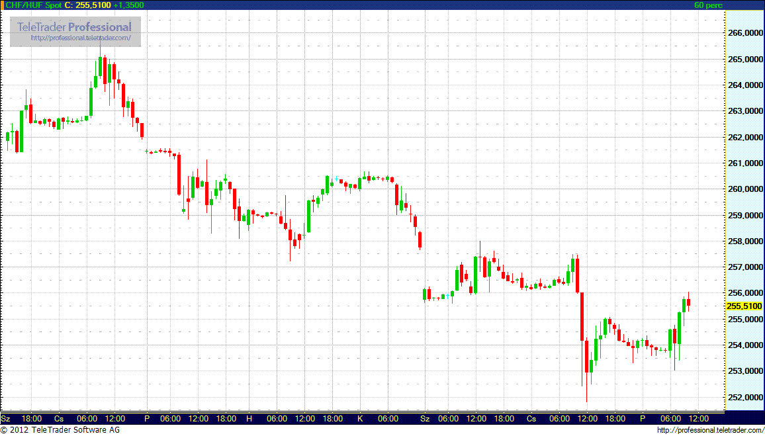Click the closing price C: 255,5100 in header
The image size is (765, 436).
pos(87,5)
